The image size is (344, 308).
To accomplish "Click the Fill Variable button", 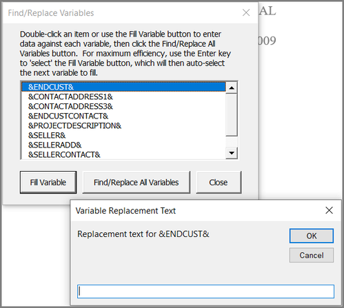I will 48,183.
